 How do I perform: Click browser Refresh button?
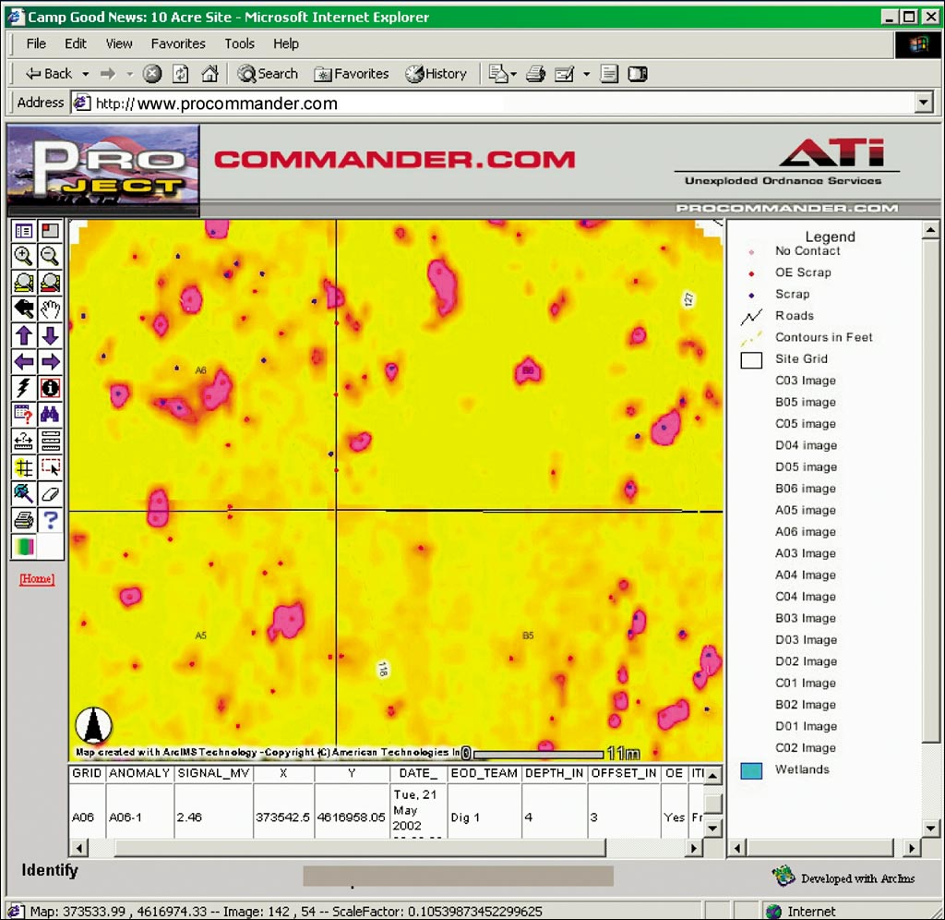point(181,74)
